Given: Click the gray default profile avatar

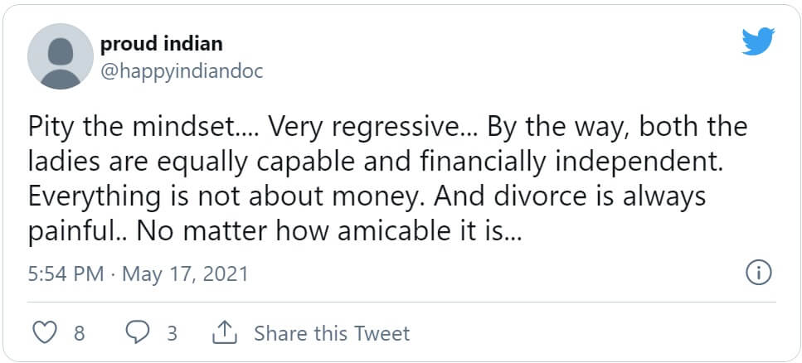Looking at the screenshot, I should tap(60, 56).
